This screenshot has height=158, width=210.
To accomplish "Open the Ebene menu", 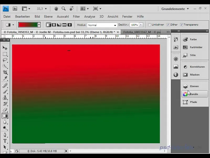I will 48,17.
